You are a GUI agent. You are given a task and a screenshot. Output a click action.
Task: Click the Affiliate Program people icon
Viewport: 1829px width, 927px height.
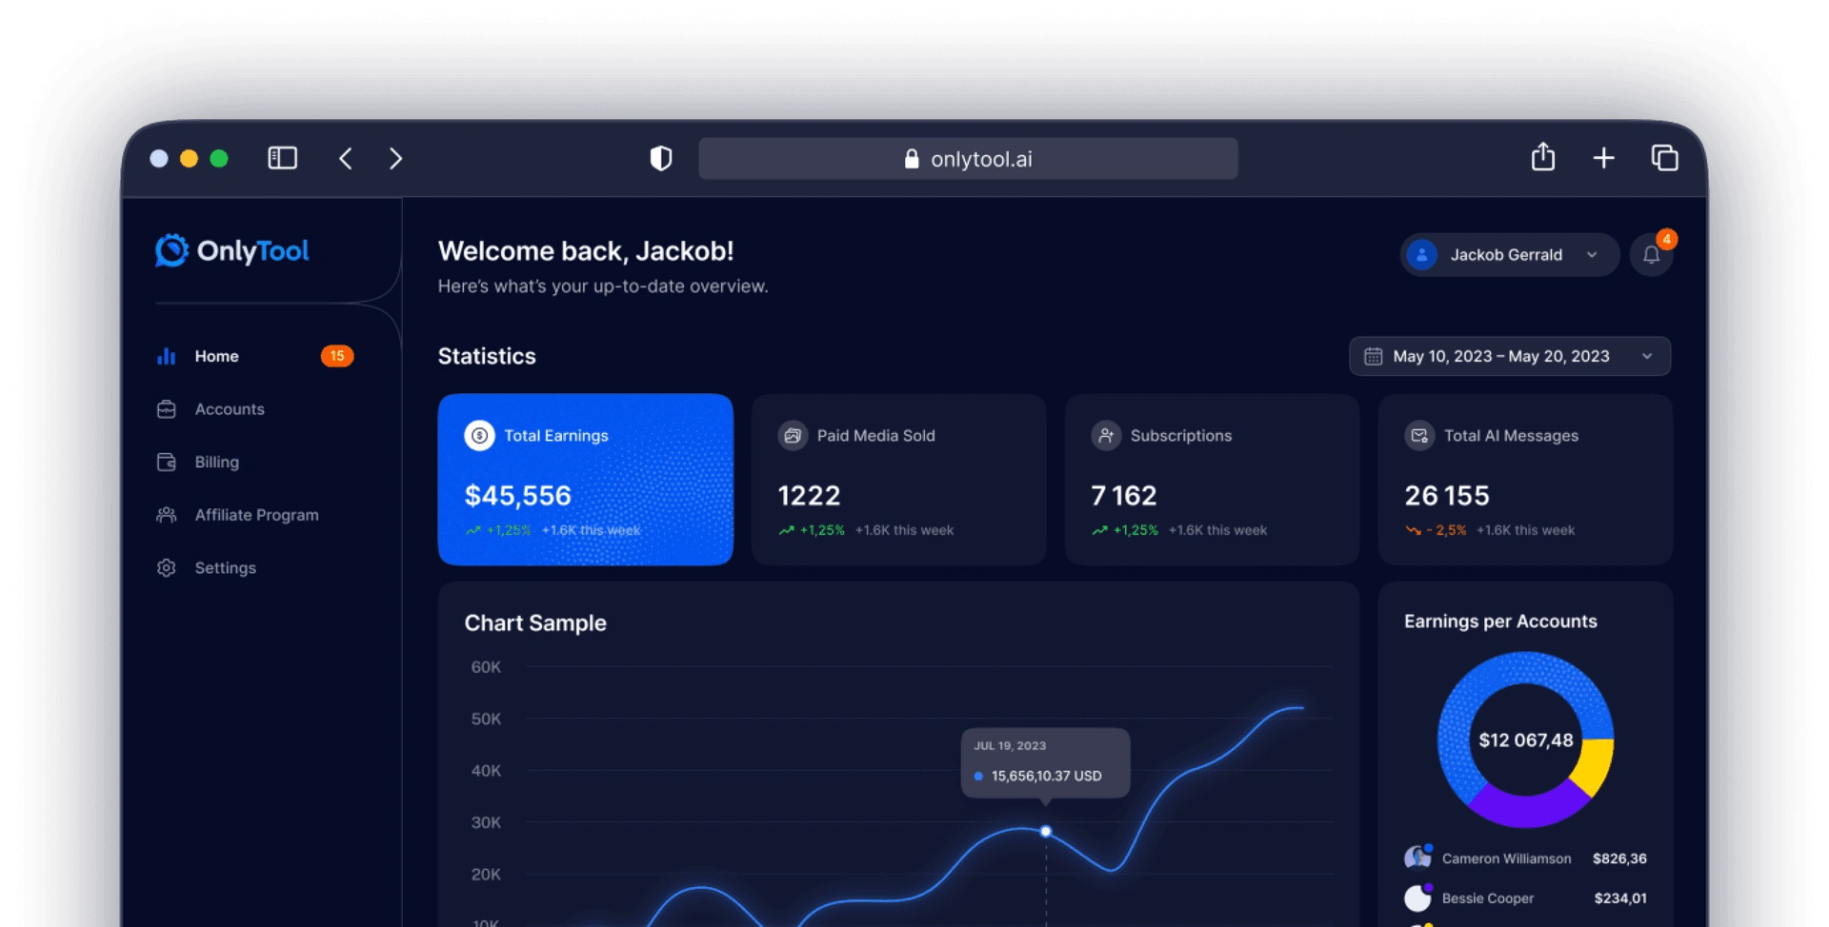167,515
